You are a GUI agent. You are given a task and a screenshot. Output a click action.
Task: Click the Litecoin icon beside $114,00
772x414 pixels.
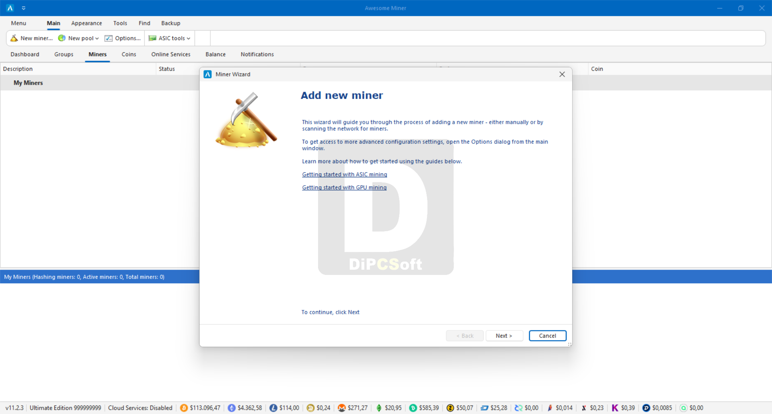click(273, 408)
